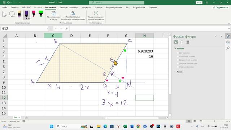Open the Name Box dropdown arrow

tap(47, 29)
